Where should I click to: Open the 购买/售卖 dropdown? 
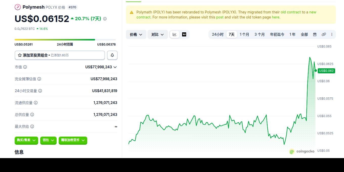click(x=26, y=140)
